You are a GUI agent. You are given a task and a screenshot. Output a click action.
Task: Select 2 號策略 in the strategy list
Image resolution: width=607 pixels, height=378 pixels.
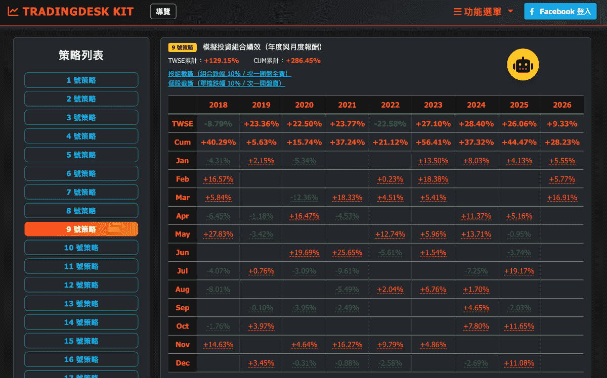[x=81, y=99]
